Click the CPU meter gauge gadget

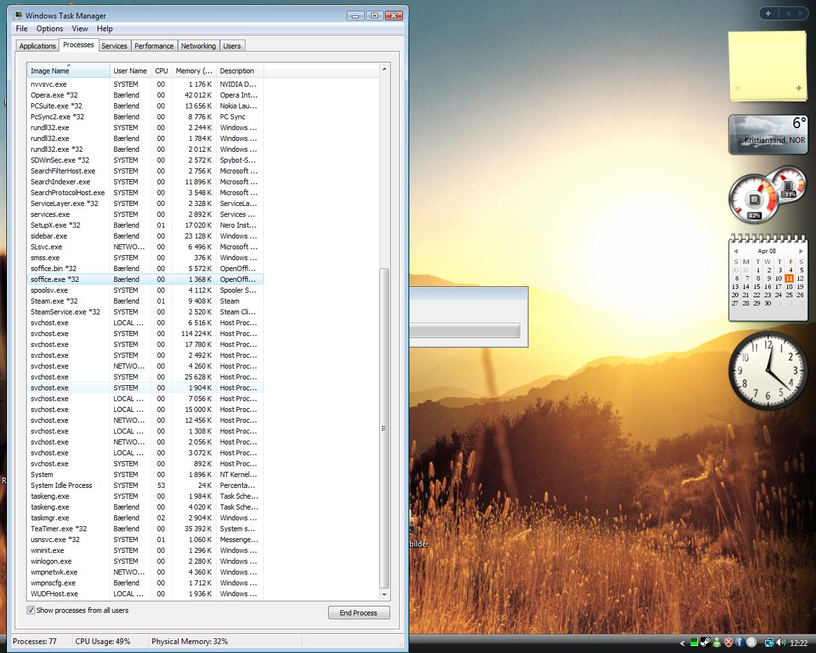click(754, 199)
